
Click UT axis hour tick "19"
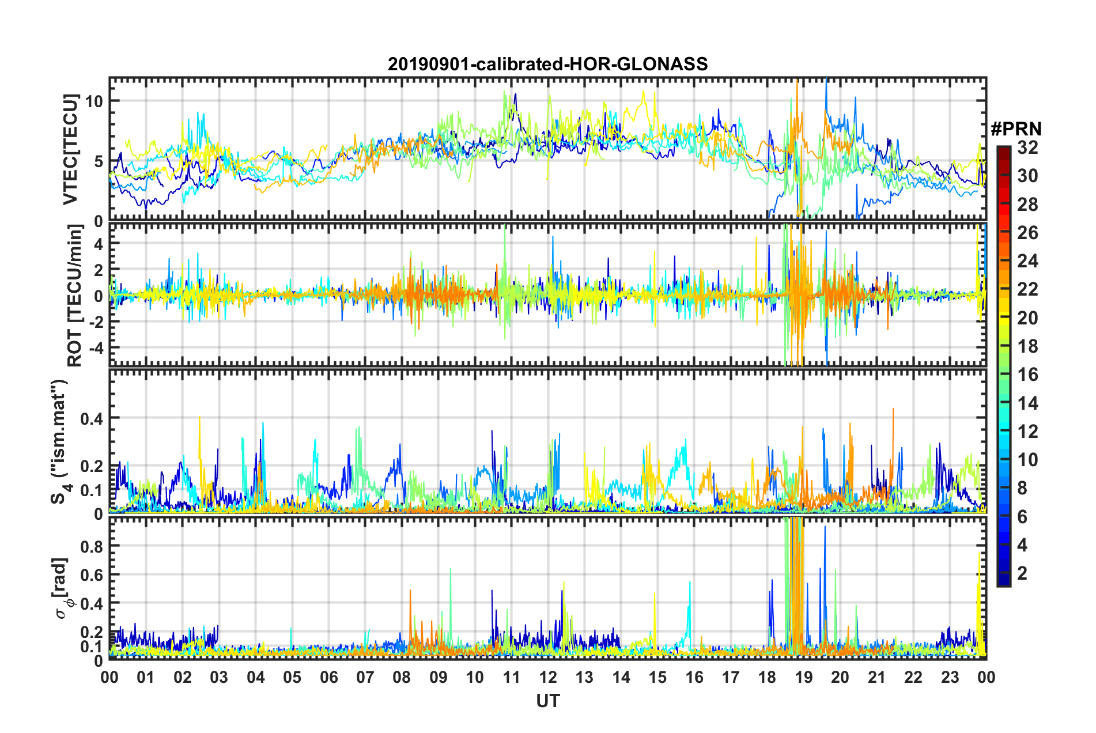point(804,677)
